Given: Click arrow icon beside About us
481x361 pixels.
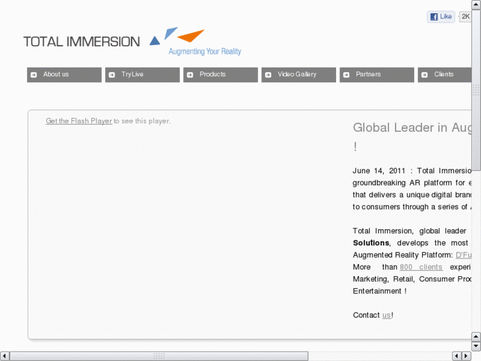Looking at the screenshot, I should pyautogui.click(x=34, y=75).
